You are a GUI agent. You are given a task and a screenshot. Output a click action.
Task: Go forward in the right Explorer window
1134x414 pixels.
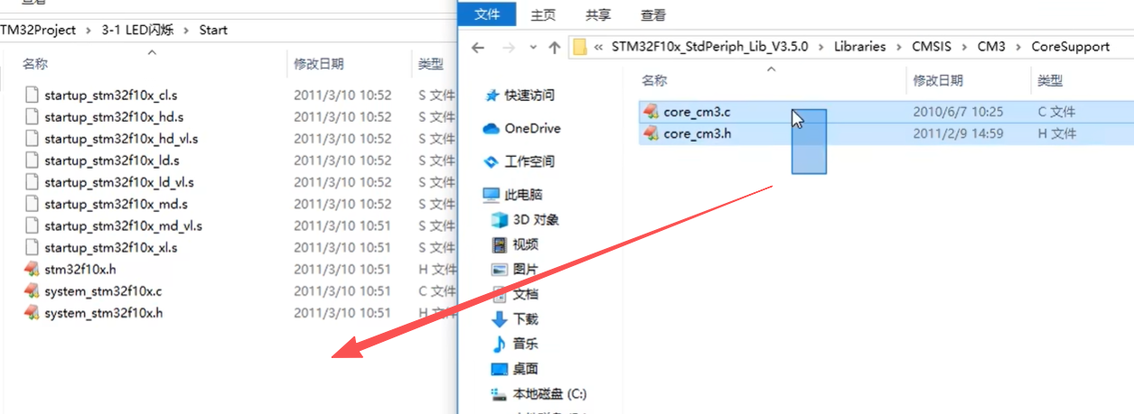(x=507, y=47)
